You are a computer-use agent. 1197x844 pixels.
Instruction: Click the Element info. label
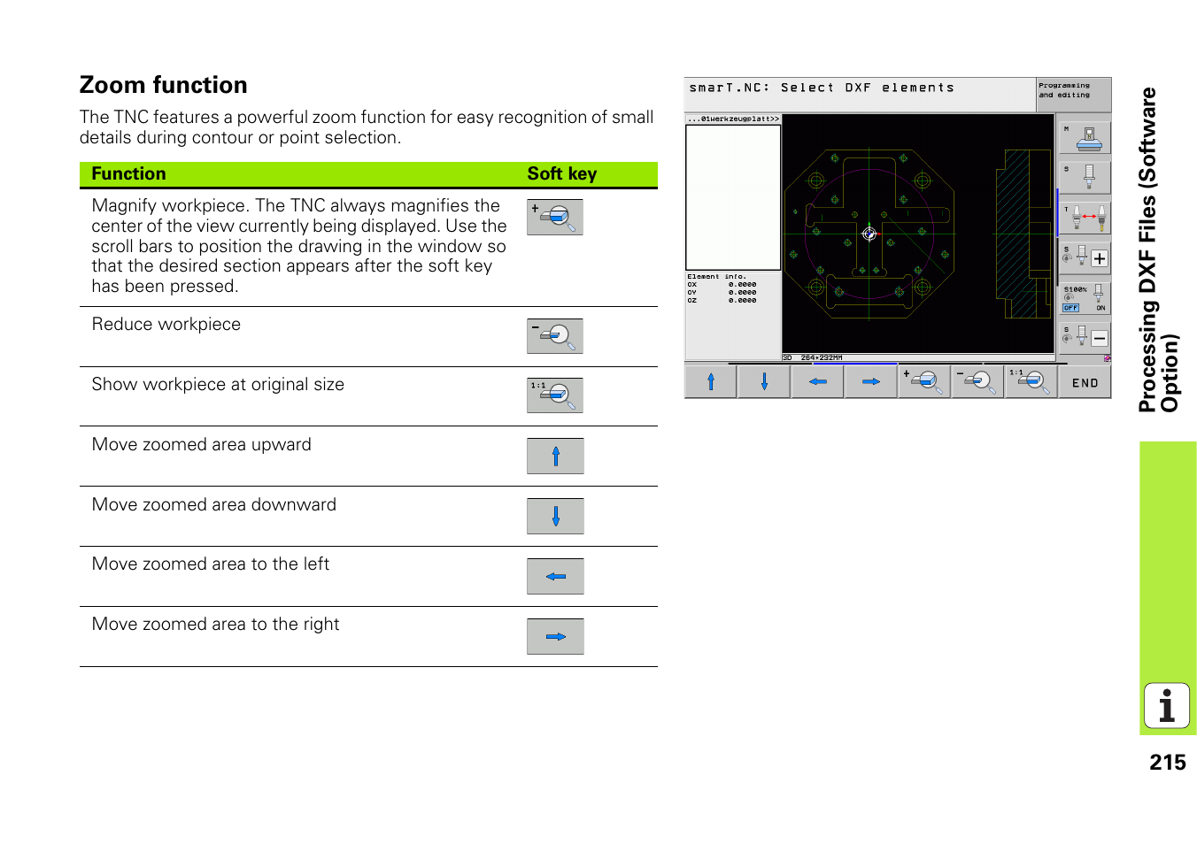pos(717,277)
